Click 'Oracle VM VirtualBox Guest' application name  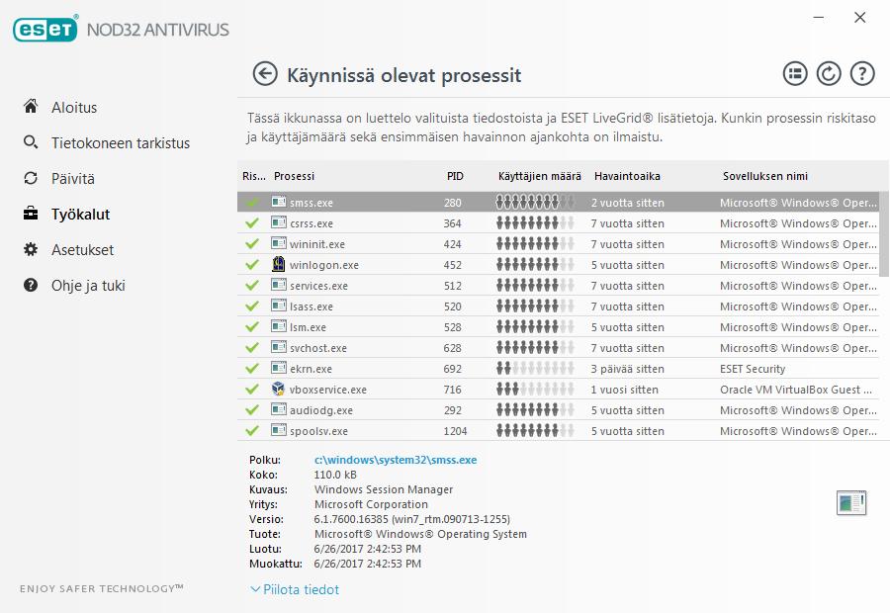(x=796, y=390)
